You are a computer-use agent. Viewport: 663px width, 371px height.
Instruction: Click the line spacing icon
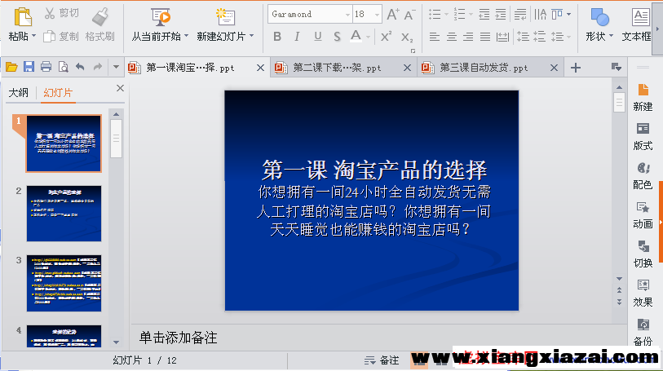pos(557,38)
